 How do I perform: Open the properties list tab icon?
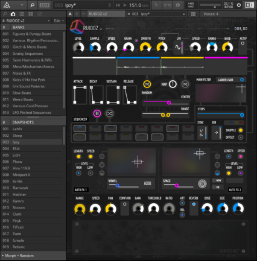[x=31, y=14]
